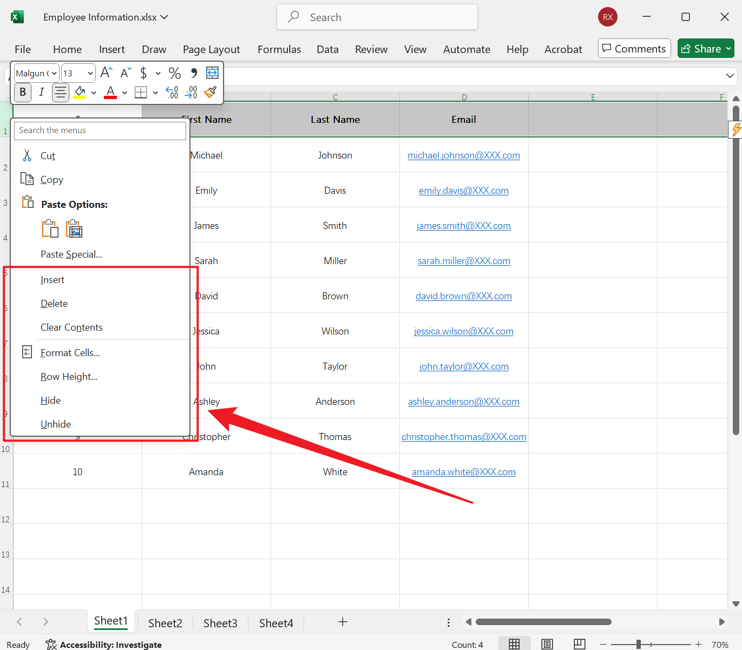Toggle Bold formatting
The height and width of the screenshot is (650, 742).
(x=22, y=93)
